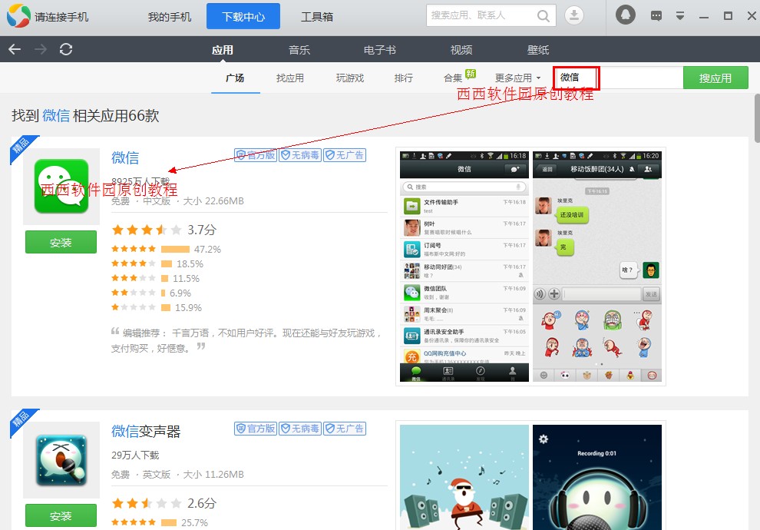Open 工具箱 tab
The image size is (760, 530).
pyautogui.click(x=317, y=16)
